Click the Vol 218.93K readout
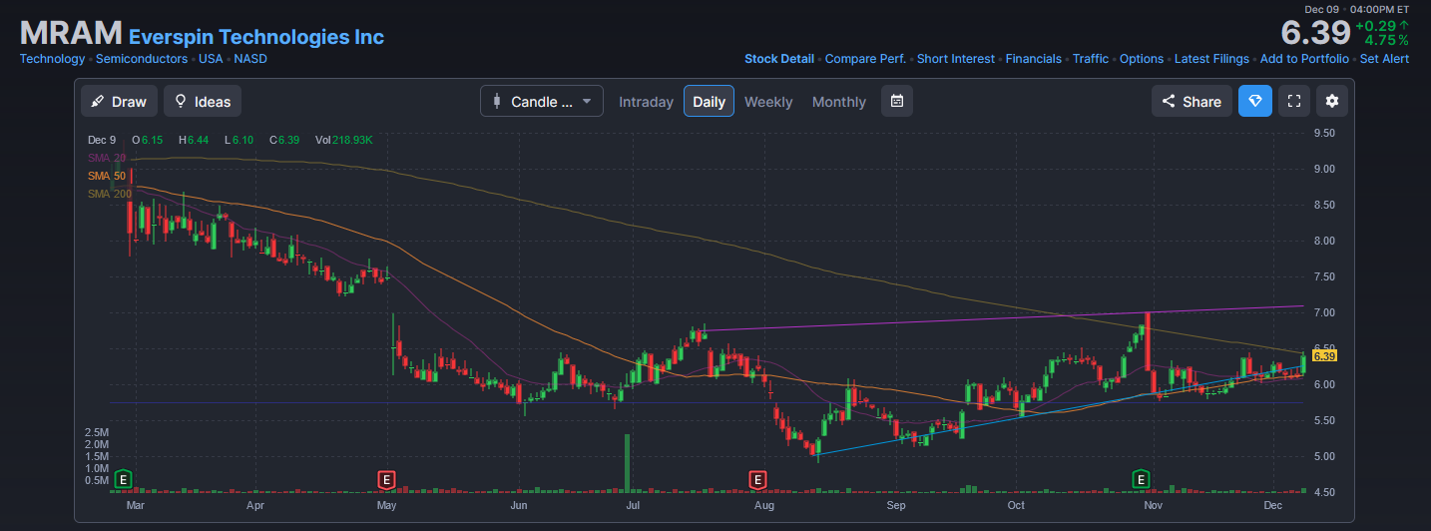The height and width of the screenshot is (531, 1431). [344, 140]
